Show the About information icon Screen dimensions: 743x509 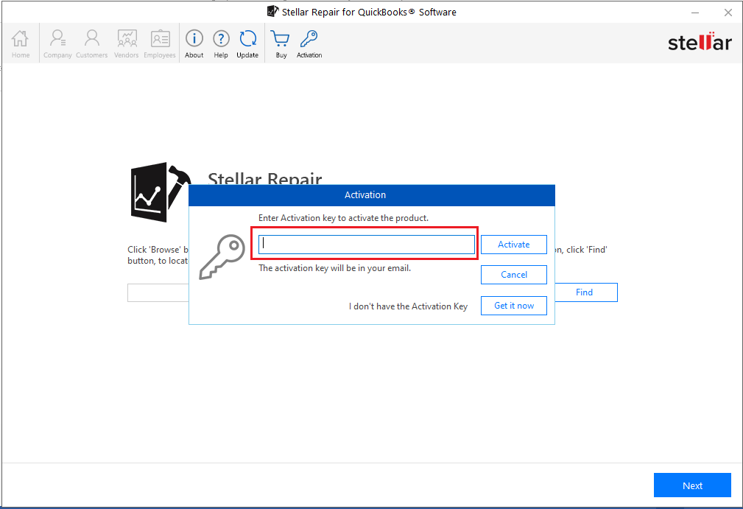pyautogui.click(x=194, y=43)
